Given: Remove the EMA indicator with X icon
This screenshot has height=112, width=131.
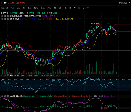Looking at the screenshot, I should point(2,16).
